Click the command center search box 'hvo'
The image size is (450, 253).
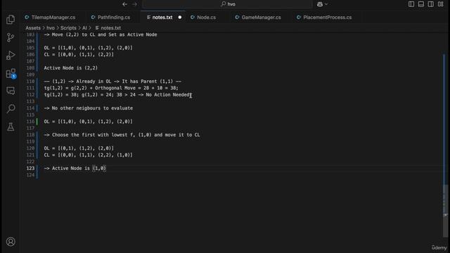(x=228, y=4)
